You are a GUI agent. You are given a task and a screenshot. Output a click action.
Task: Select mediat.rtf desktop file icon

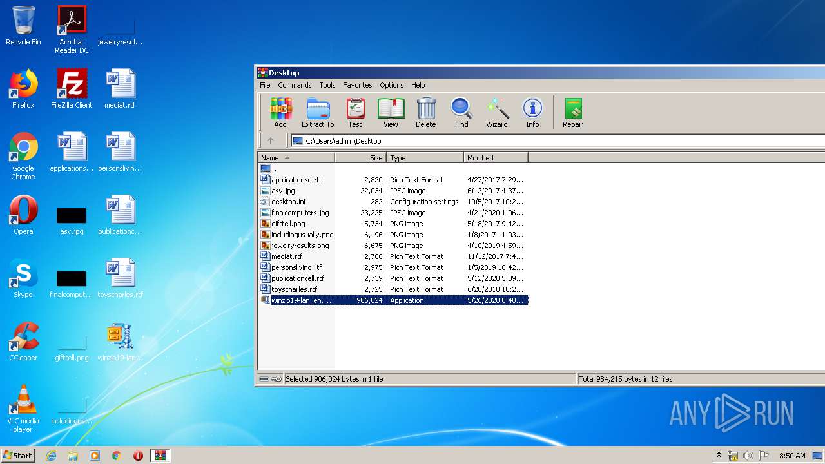click(x=120, y=89)
